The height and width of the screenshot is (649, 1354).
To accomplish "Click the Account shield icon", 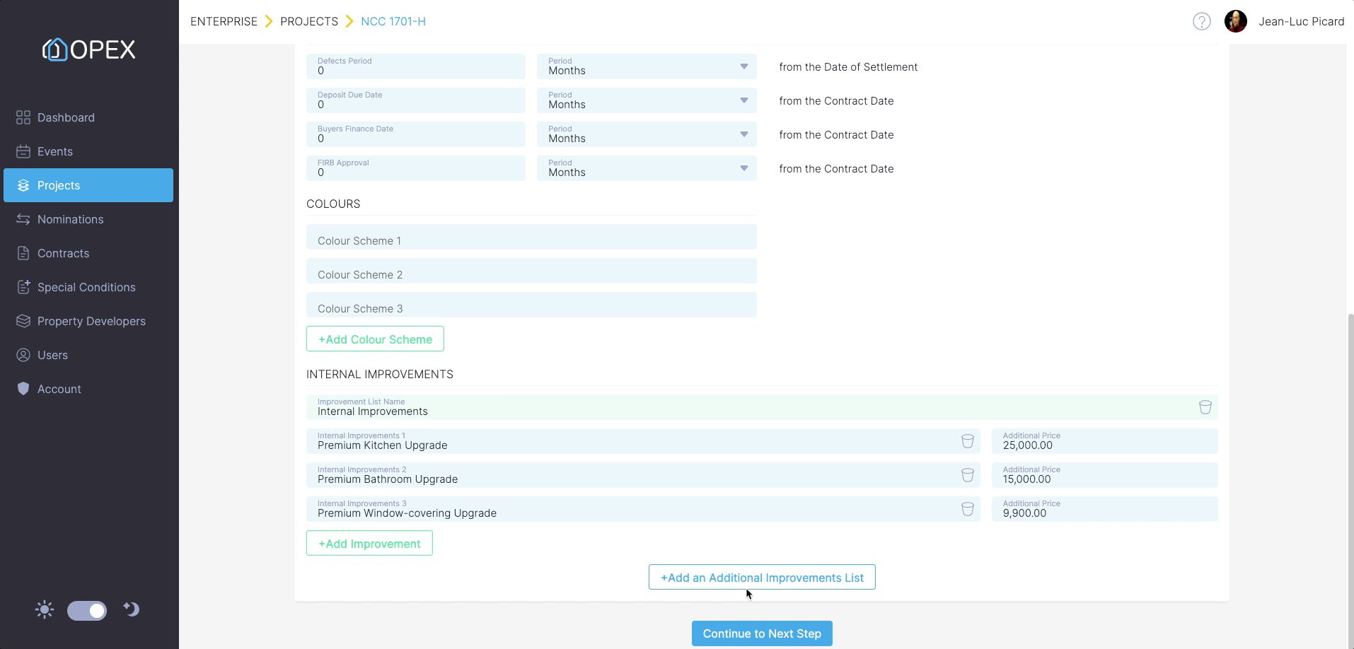I will (x=23, y=389).
